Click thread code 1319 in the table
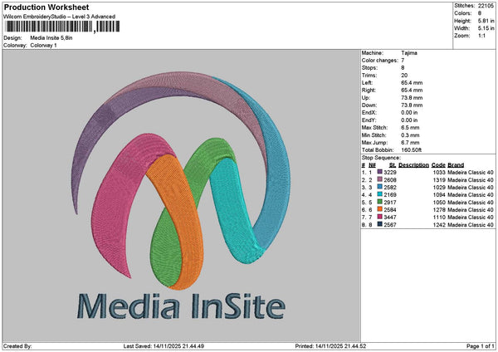 tap(439, 180)
